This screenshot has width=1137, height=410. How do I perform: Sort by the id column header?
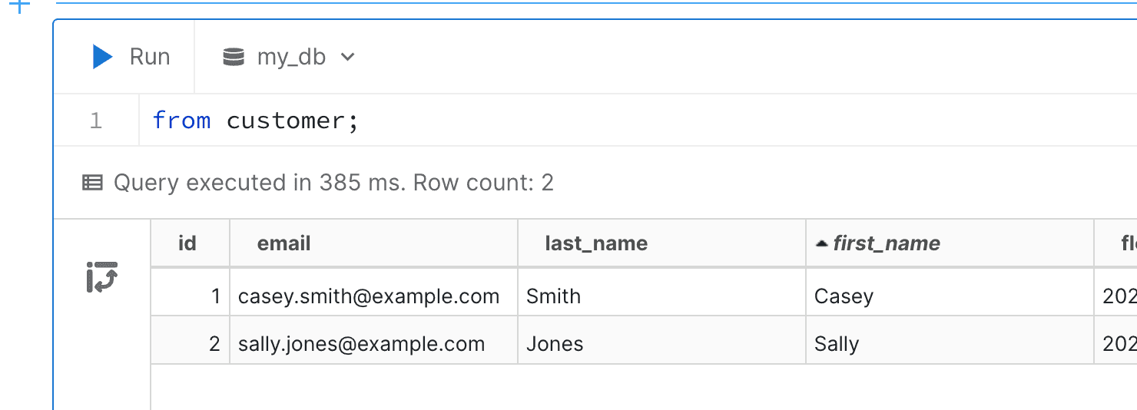coord(187,243)
